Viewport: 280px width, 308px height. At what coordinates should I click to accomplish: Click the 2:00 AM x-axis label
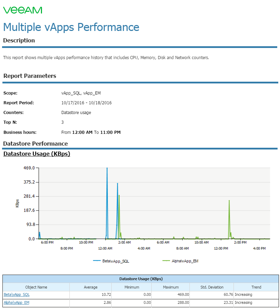click(125, 243)
